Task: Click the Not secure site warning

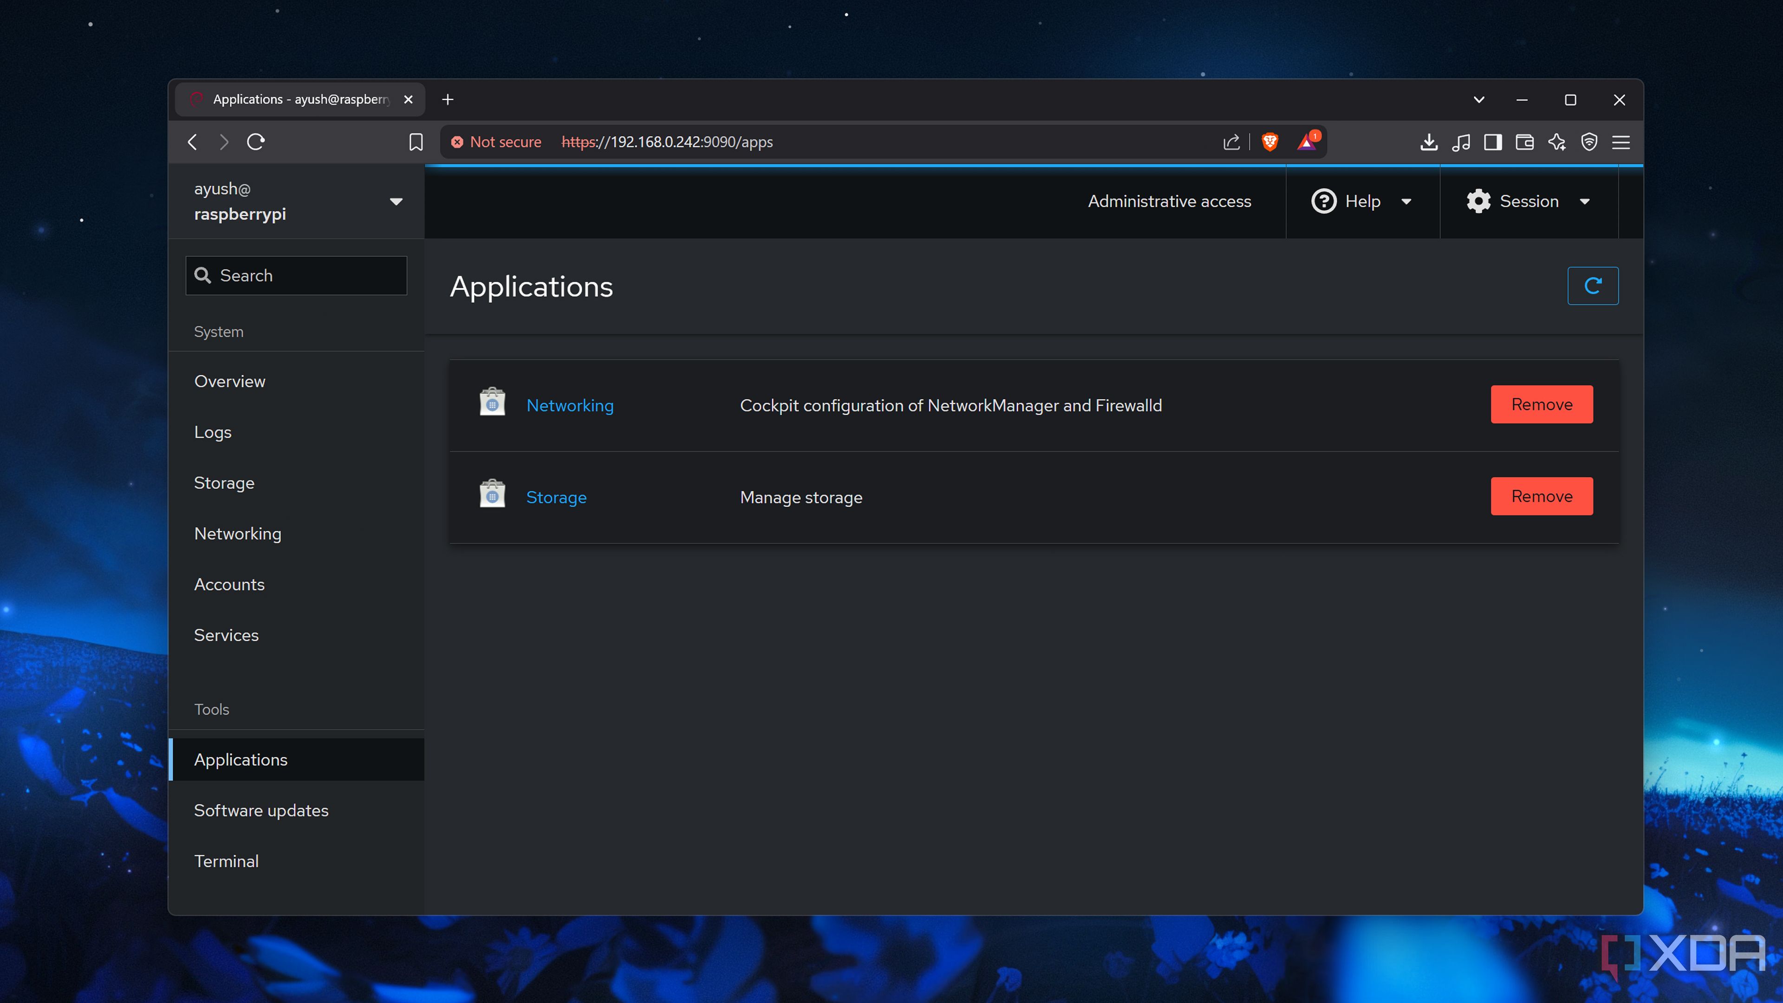Action: (x=495, y=142)
